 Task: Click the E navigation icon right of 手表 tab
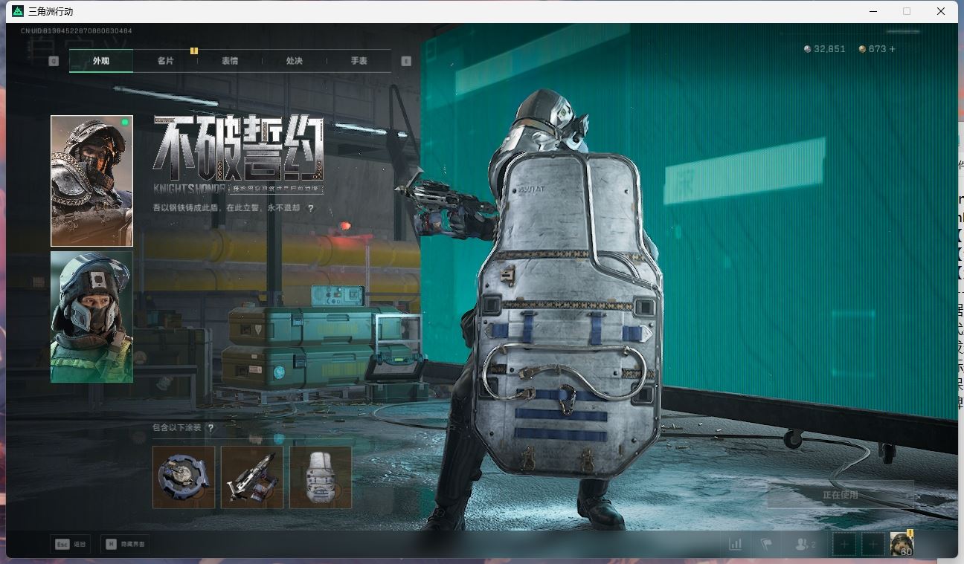pos(406,62)
